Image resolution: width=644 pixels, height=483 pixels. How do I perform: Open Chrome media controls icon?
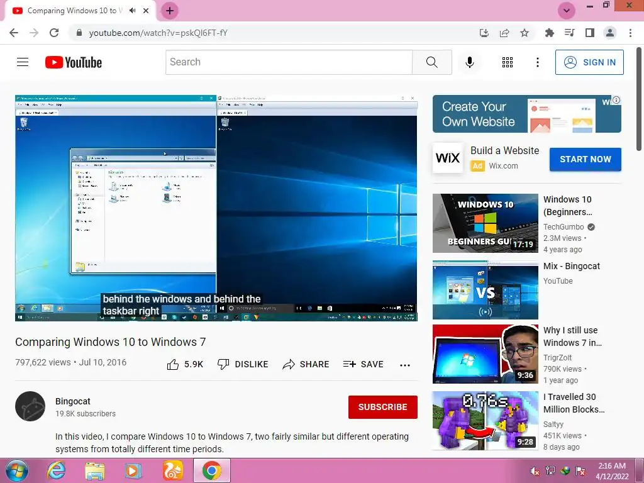pyautogui.click(x=570, y=33)
